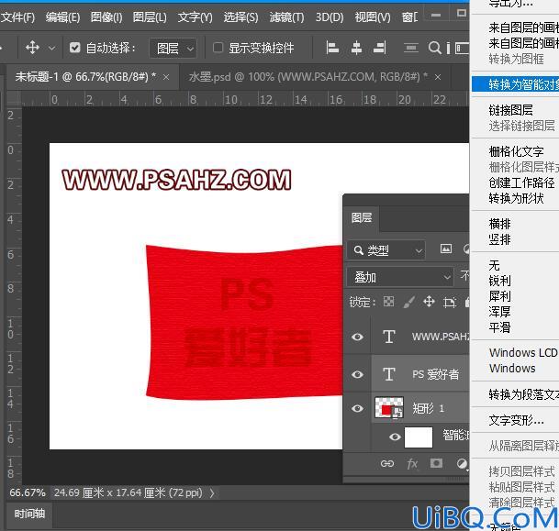Screen dimensions: 559x531
Task: Choose 锐利 anti-alias option
Action: pos(500,281)
